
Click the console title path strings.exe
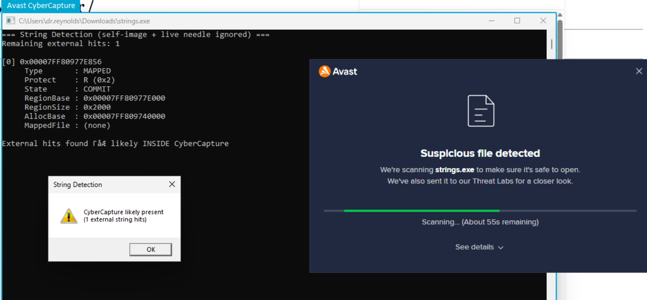point(84,21)
